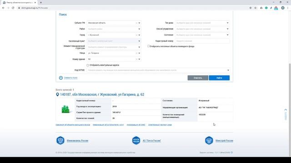Open address 140187, обл Московская, г Жуковский link
The image size is (291, 163).
102,95
